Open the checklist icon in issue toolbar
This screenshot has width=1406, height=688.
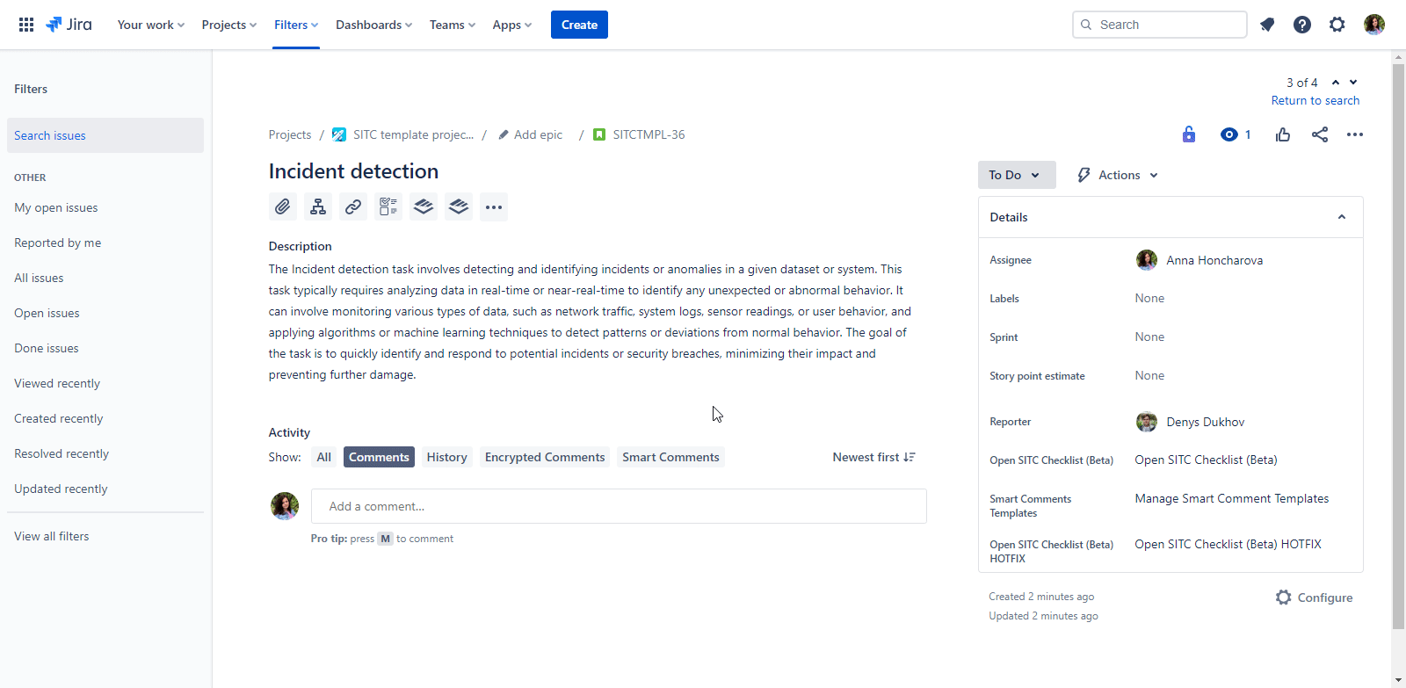coord(388,206)
